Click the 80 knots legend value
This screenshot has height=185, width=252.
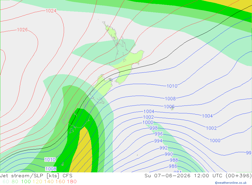[15, 182]
